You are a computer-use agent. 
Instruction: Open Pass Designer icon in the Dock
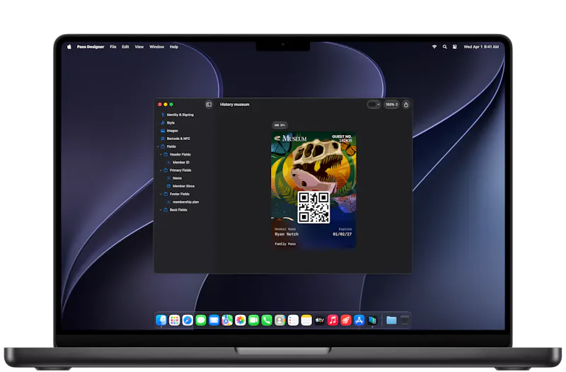pos(372,320)
